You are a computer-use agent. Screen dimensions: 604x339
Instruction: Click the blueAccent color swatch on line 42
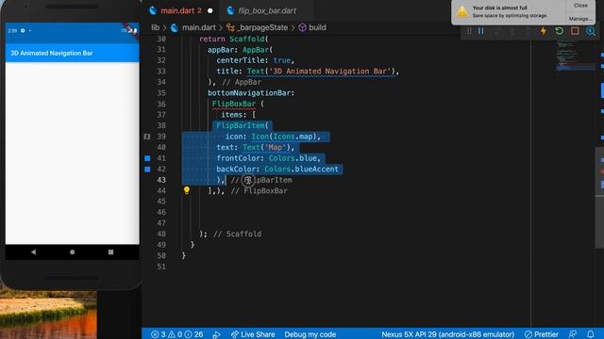[x=147, y=169]
